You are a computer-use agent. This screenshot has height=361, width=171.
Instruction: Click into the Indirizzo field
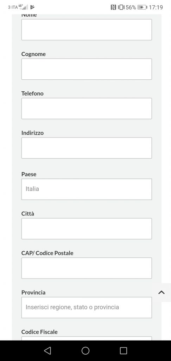[87, 148]
